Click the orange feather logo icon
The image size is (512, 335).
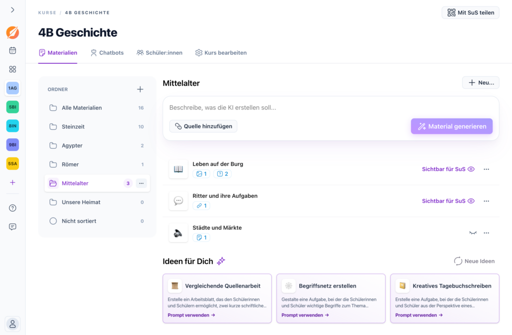[x=12, y=32]
